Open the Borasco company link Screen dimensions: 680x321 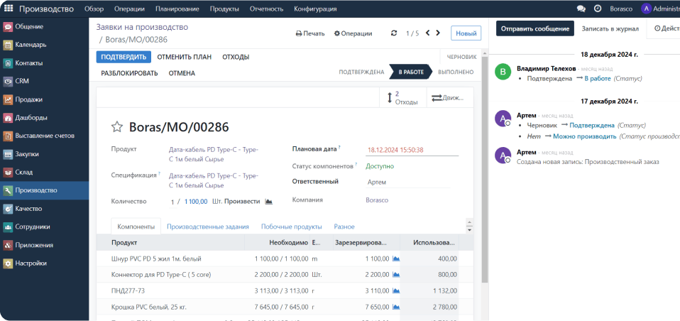click(378, 200)
